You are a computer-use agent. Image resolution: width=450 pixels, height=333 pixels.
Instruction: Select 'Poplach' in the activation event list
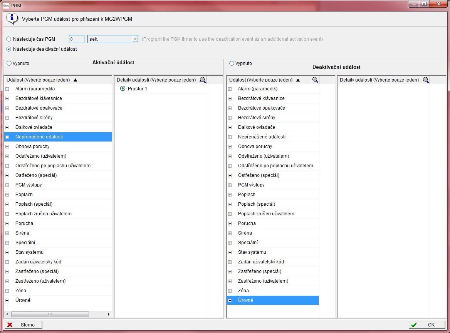24,195
